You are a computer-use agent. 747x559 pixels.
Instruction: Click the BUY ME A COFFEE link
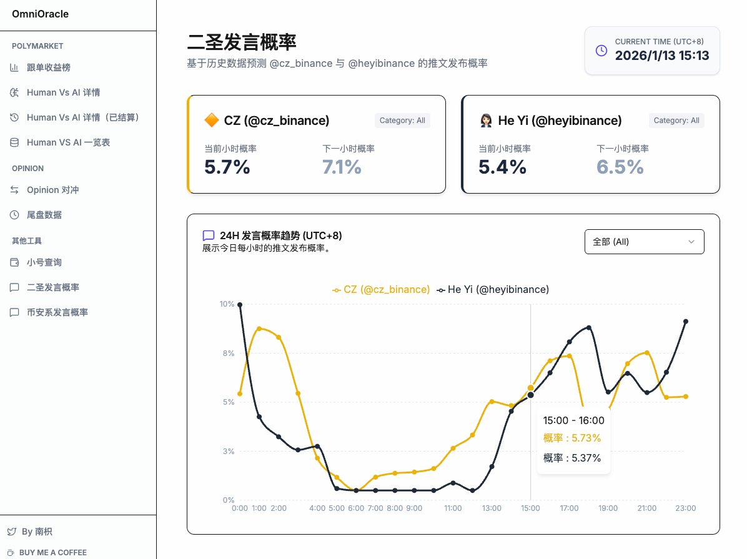pos(52,552)
